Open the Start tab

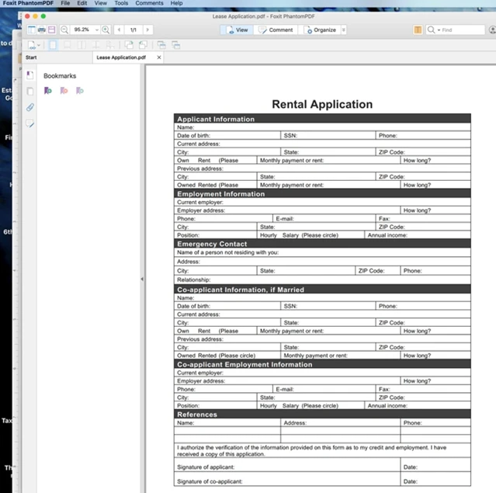pos(31,57)
